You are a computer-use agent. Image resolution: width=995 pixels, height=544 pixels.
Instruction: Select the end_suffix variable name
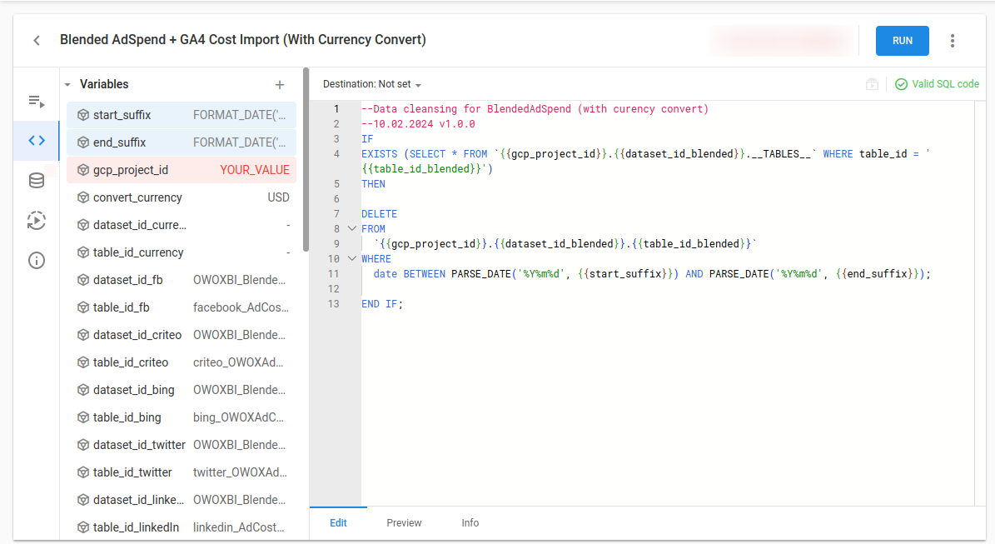119,142
